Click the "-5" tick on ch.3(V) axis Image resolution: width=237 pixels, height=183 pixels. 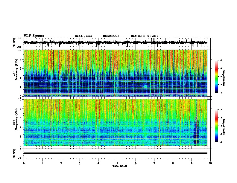pos(20,158)
